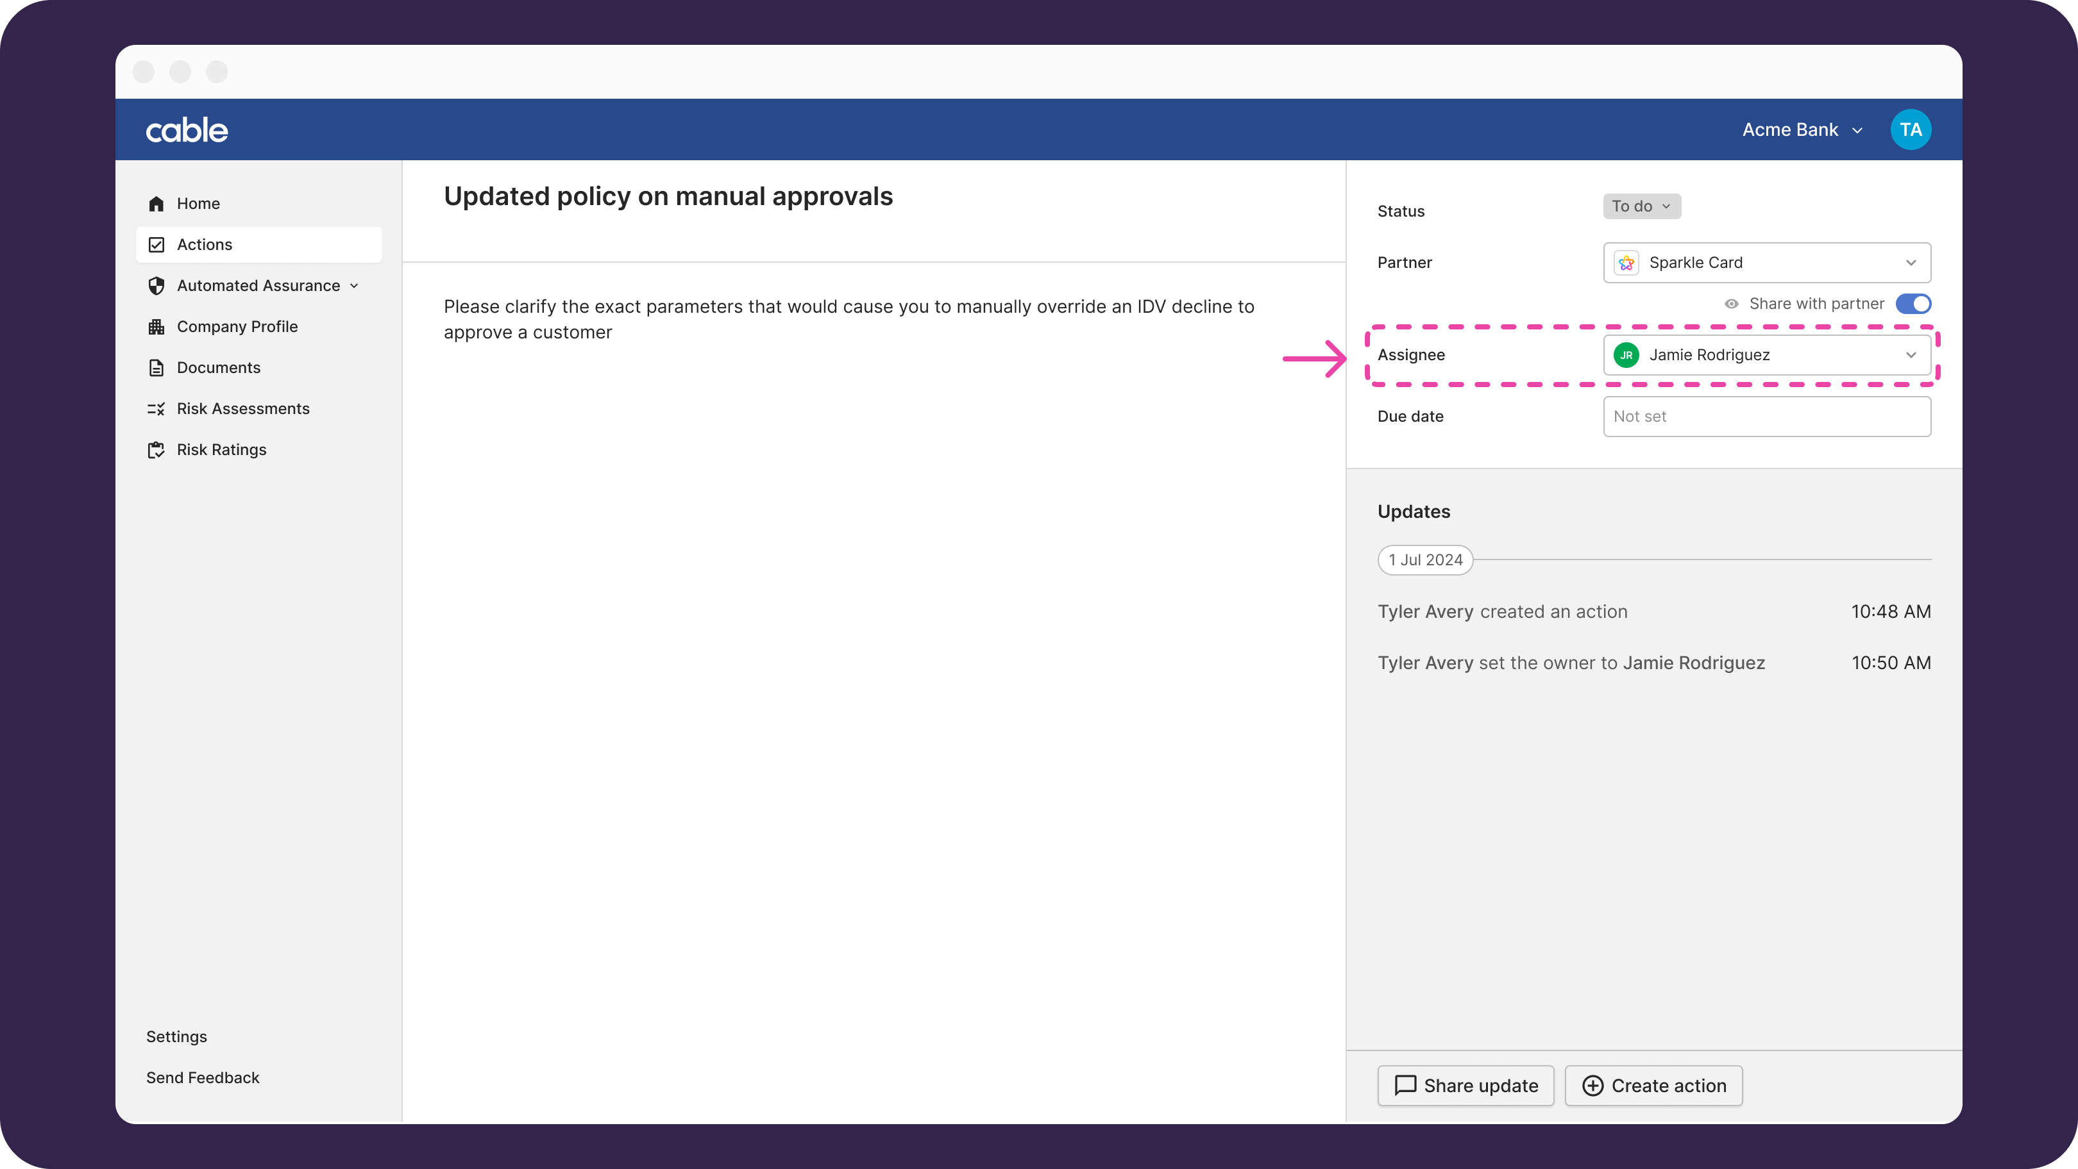Click the Share update button
Screen dimensions: 2078x1169
tap(1465, 1086)
